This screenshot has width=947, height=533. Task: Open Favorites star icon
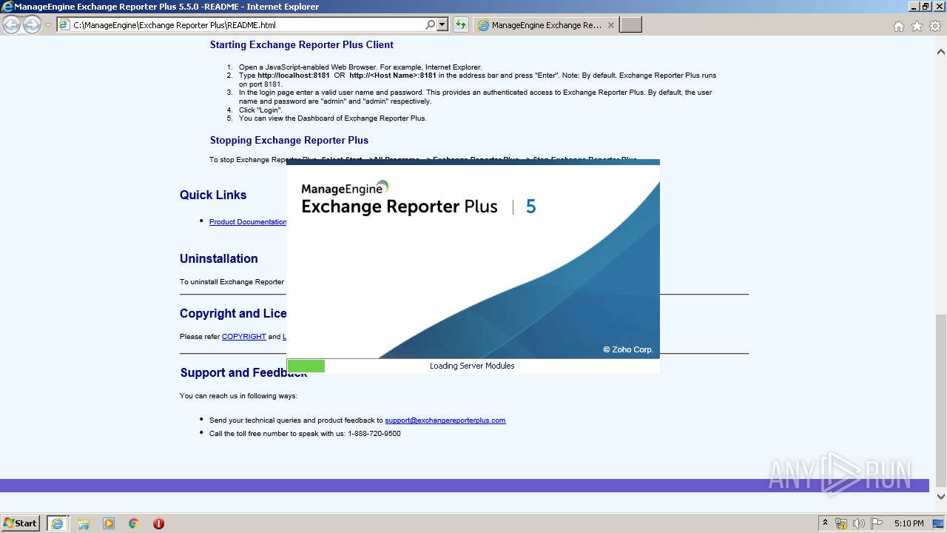pos(917,26)
